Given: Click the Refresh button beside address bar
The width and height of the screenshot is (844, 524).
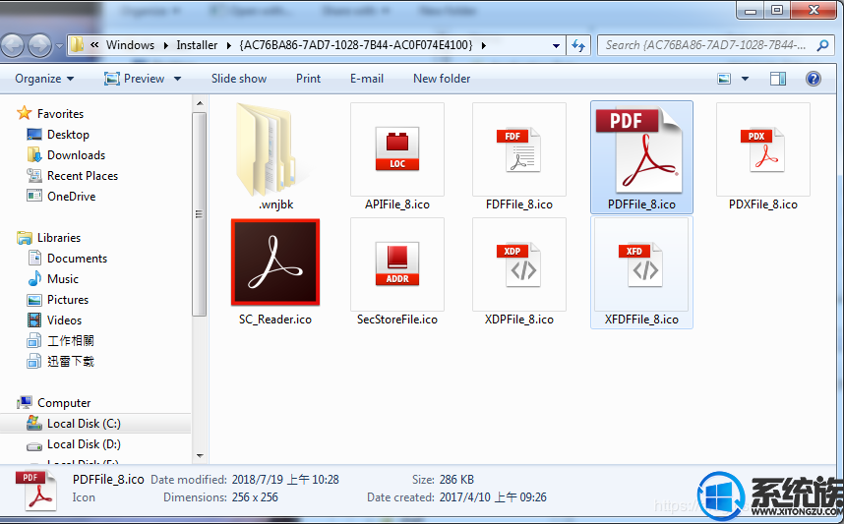Looking at the screenshot, I should click(578, 46).
